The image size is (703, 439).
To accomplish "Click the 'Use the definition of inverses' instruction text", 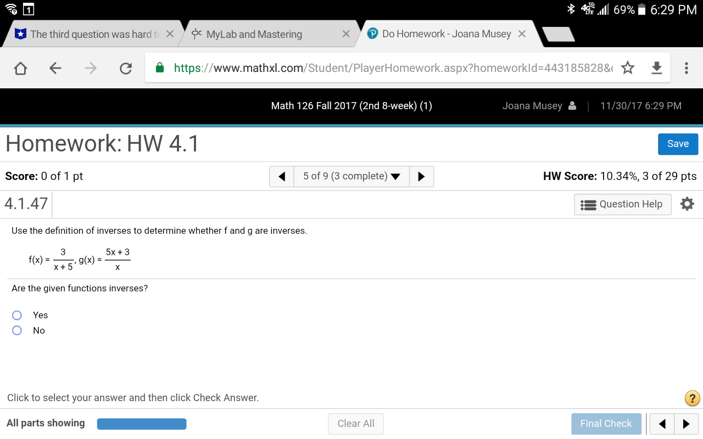I will (159, 230).
